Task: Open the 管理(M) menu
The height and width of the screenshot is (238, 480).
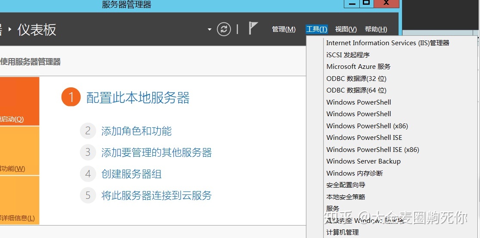Action: 284,29
